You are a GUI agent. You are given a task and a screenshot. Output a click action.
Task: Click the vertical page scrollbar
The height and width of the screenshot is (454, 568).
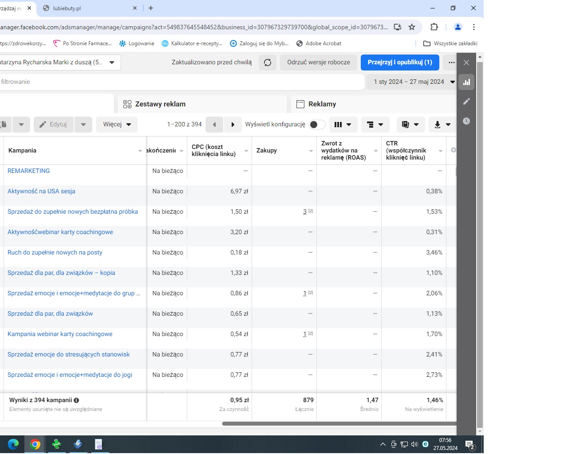point(480,244)
